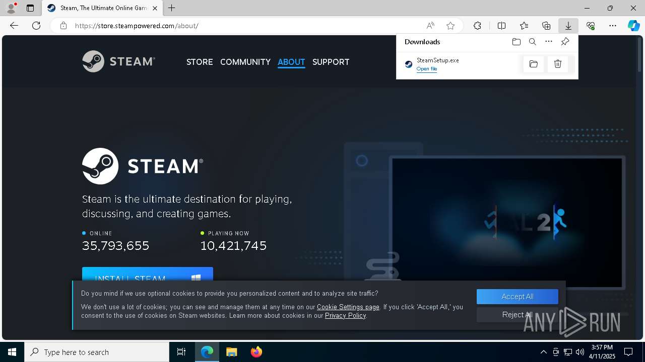Open the STORE menu

(x=200, y=62)
